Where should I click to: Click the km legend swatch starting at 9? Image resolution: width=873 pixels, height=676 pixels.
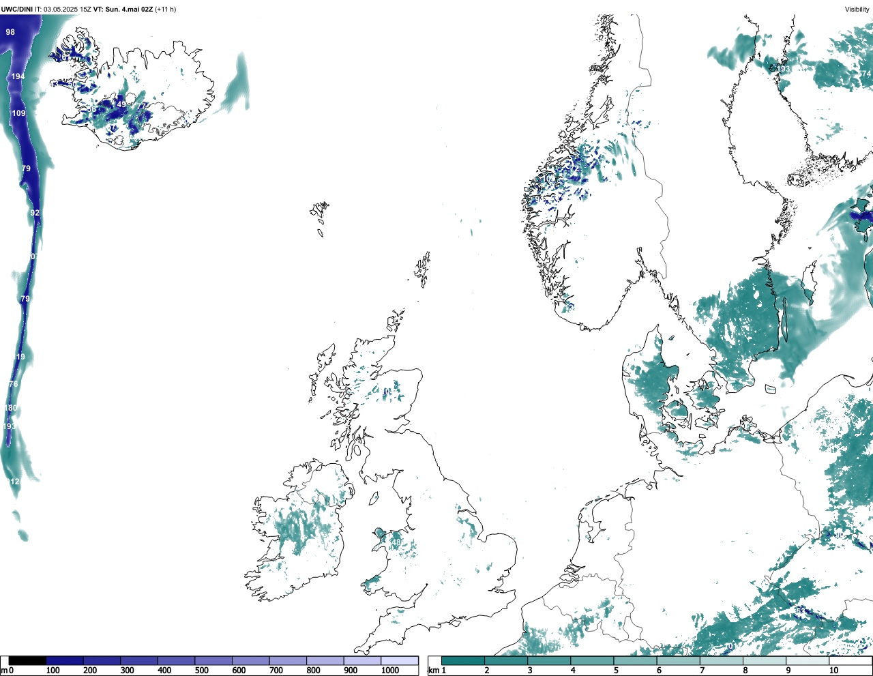tap(807, 661)
